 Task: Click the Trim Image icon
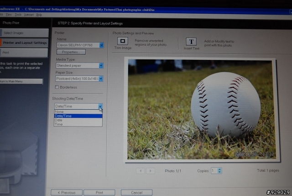click(x=123, y=41)
